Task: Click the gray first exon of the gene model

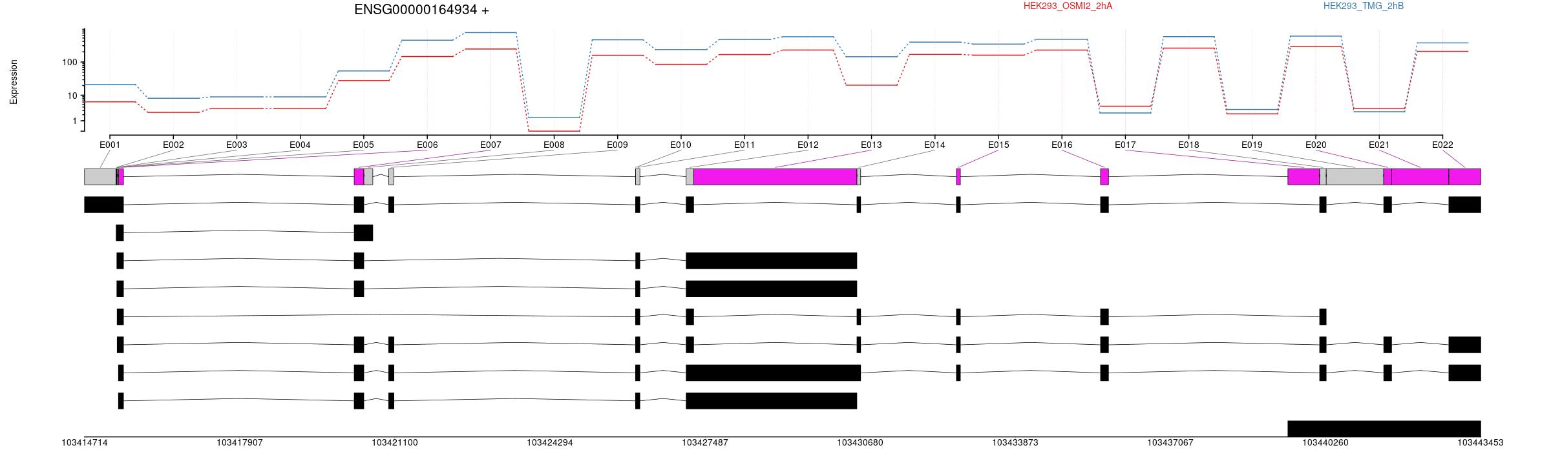Action: 100,177
